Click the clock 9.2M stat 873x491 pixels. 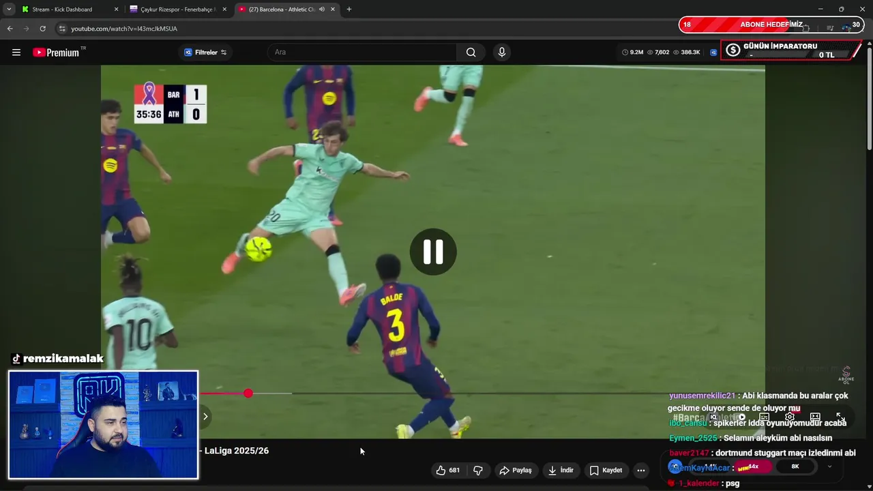click(632, 53)
